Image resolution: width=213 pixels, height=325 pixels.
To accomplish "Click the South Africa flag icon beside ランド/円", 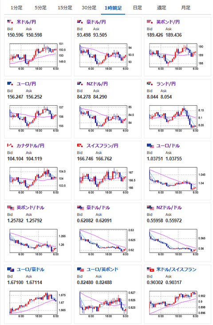I will (x=150, y=83).
